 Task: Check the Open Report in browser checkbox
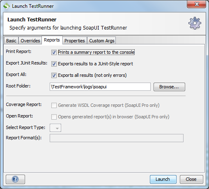pyautogui.click(x=54, y=117)
